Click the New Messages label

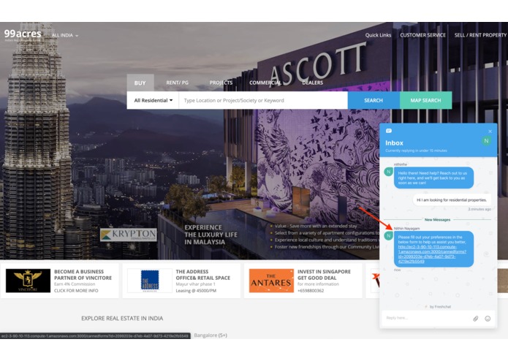click(x=437, y=219)
